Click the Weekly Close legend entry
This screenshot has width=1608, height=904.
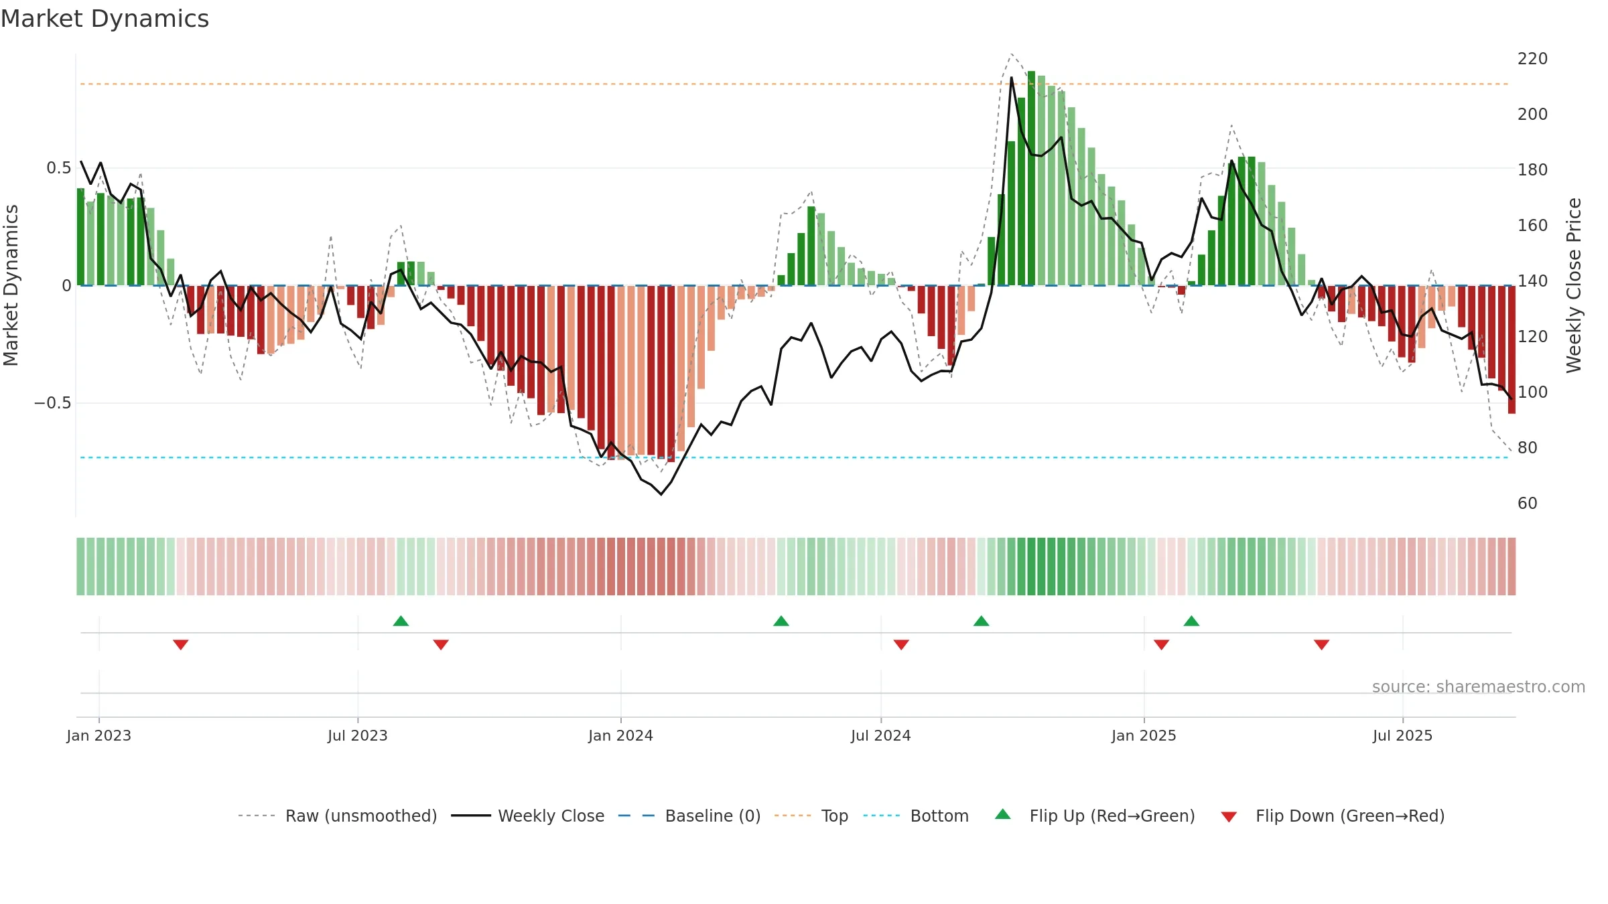pyautogui.click(x=528, y=816)
